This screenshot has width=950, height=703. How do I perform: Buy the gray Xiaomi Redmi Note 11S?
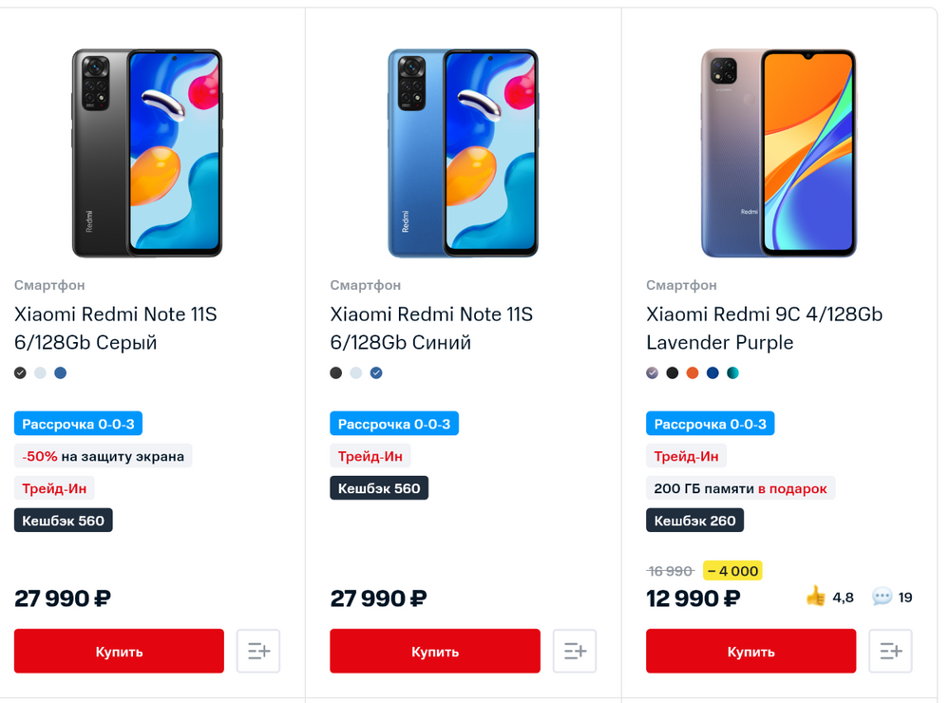[x=119, y=651]
